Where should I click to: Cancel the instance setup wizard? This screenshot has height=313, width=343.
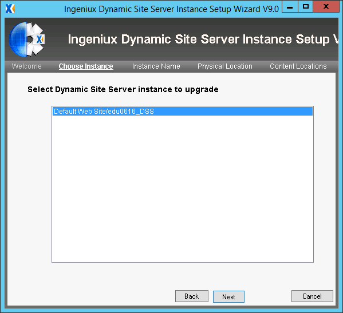pyautogui.click(x=312, y=296)
